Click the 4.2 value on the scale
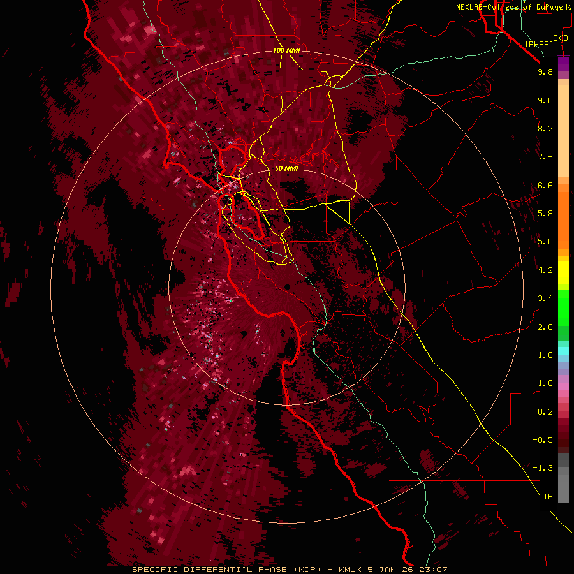 tap(545, 270)
